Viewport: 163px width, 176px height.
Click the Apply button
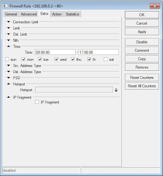[x=142, y=32]
